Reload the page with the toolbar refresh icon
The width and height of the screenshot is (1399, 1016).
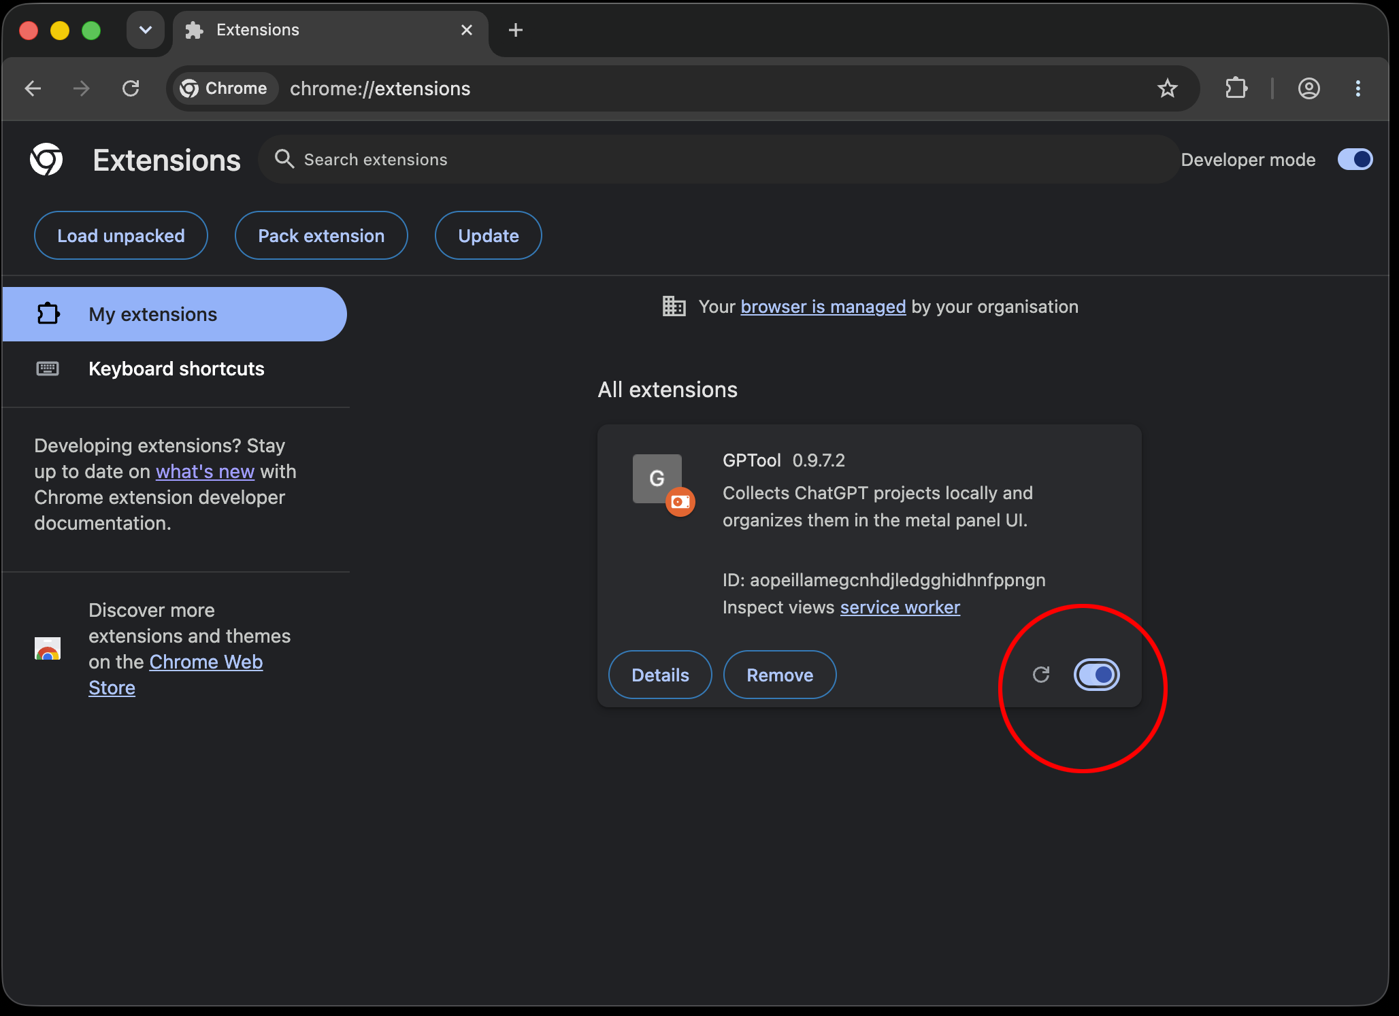pos(131,88)
